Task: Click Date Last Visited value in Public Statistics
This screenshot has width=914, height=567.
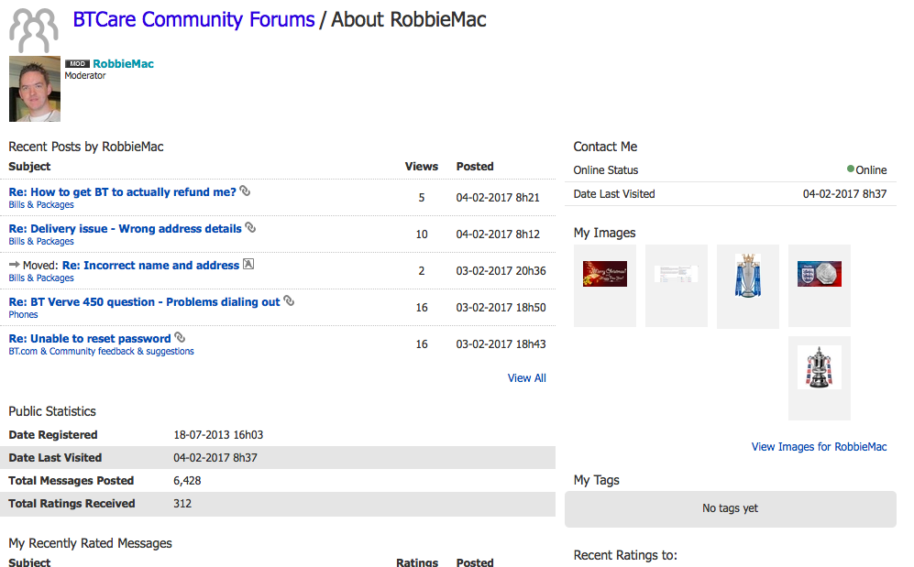Action: (x=215, y=458)
